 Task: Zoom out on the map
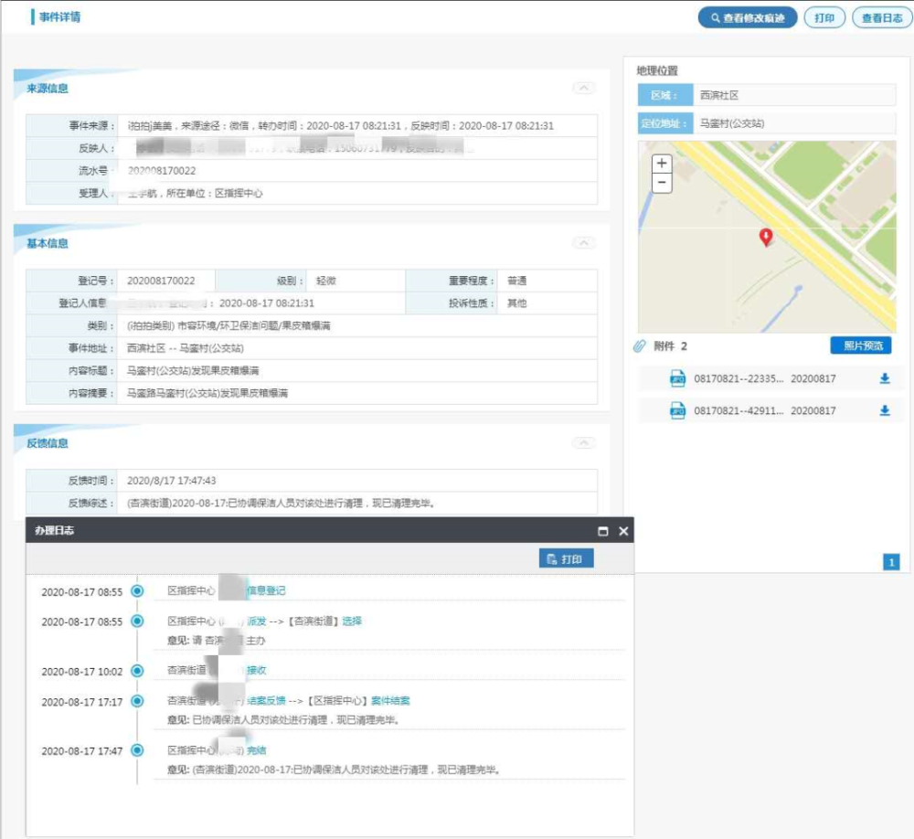662,183
